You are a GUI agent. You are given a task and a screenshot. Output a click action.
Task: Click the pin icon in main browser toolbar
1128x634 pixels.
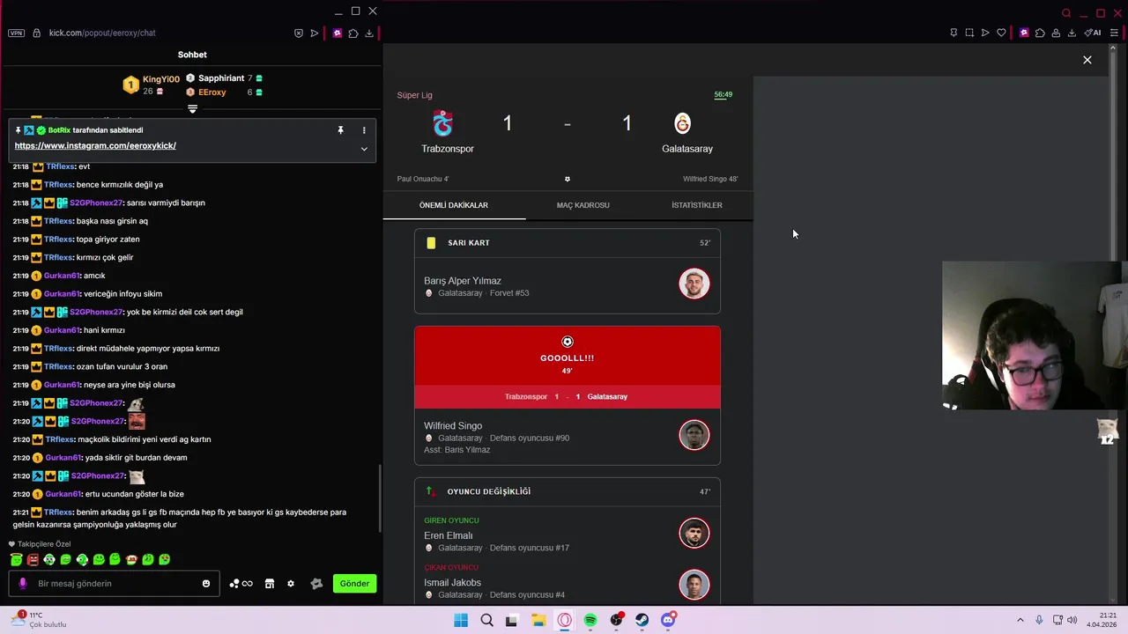coord(954,33)
